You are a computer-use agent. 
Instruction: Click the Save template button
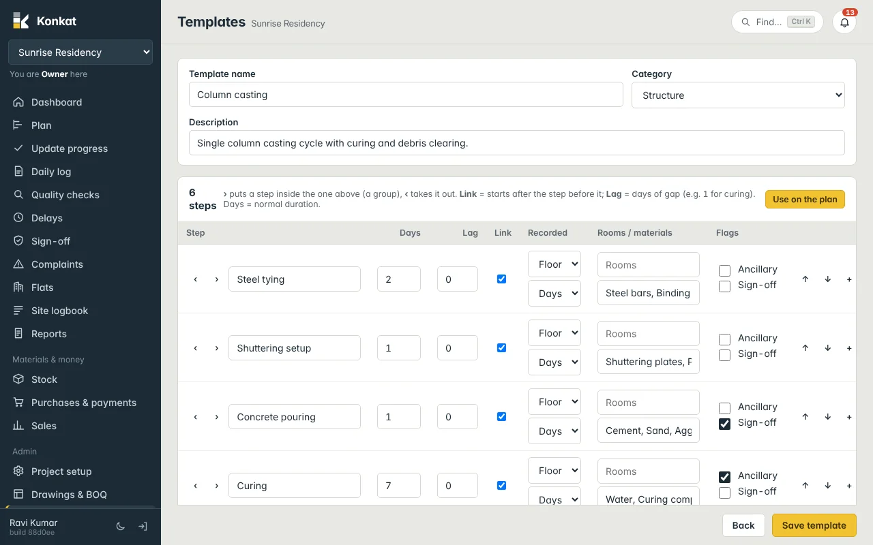814,525
